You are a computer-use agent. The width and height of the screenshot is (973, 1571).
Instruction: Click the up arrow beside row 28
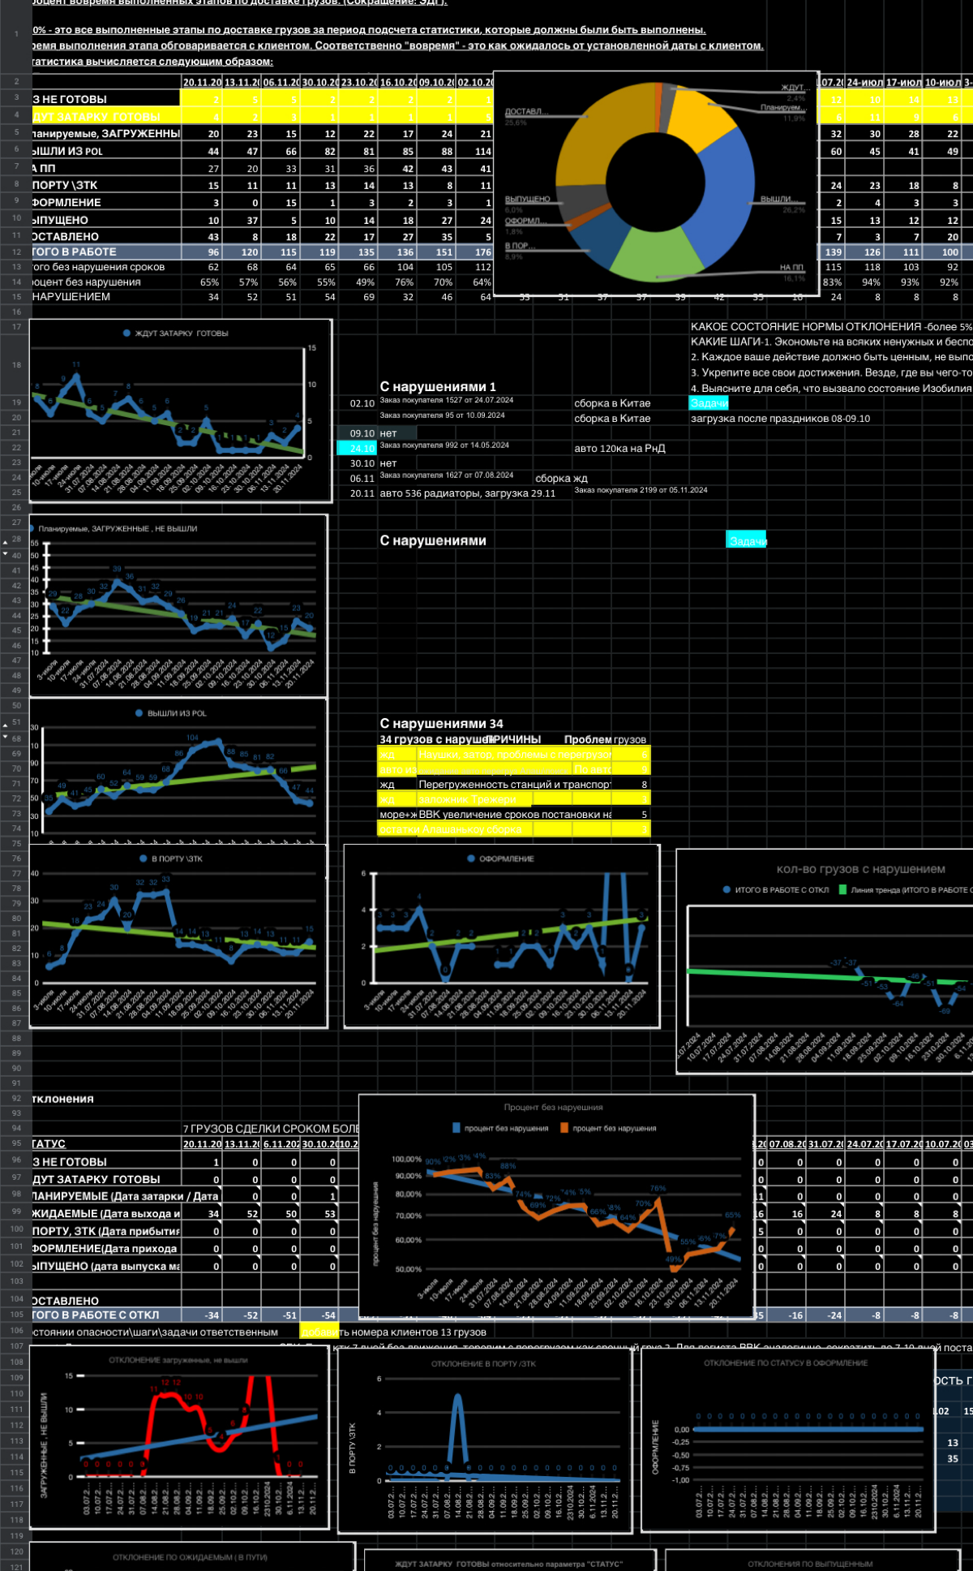(5, 540)
